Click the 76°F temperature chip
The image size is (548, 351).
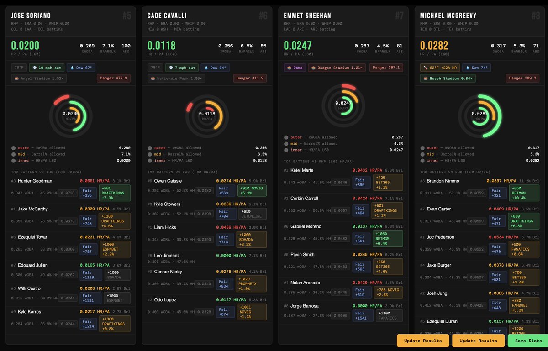tap(19, 68)
